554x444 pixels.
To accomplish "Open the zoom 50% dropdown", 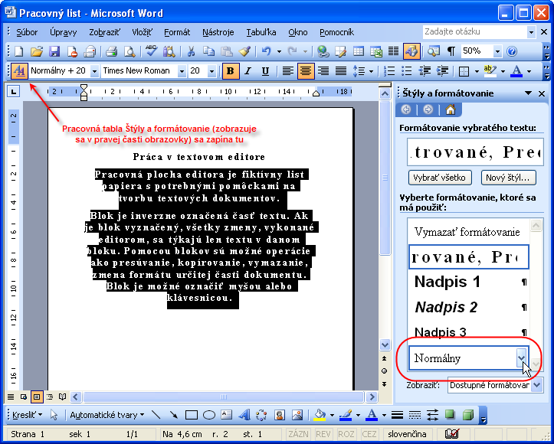I will click(x=498, y=51).
